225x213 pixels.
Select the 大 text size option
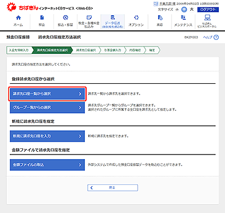pyautogui.click(x=192, y=9)
